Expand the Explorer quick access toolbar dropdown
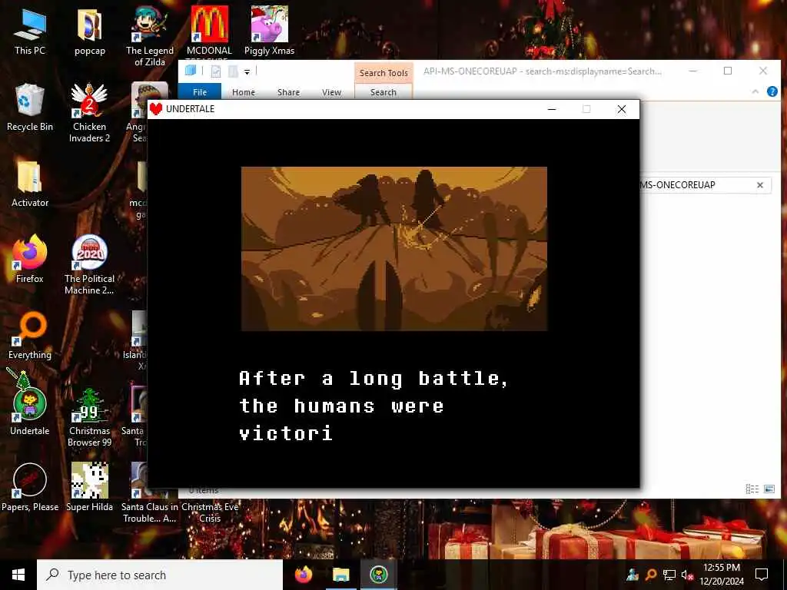 pyautogui.click(x=247, y=72)
